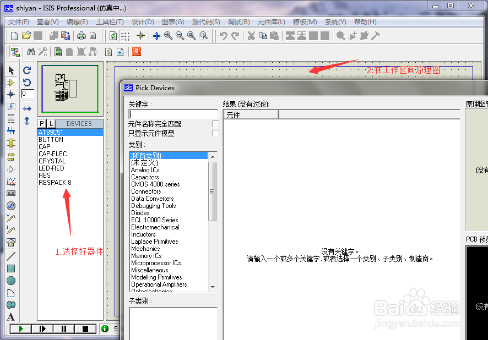Click the category list scrollbar thumb
Screen dimensions: 488x340
213,191
